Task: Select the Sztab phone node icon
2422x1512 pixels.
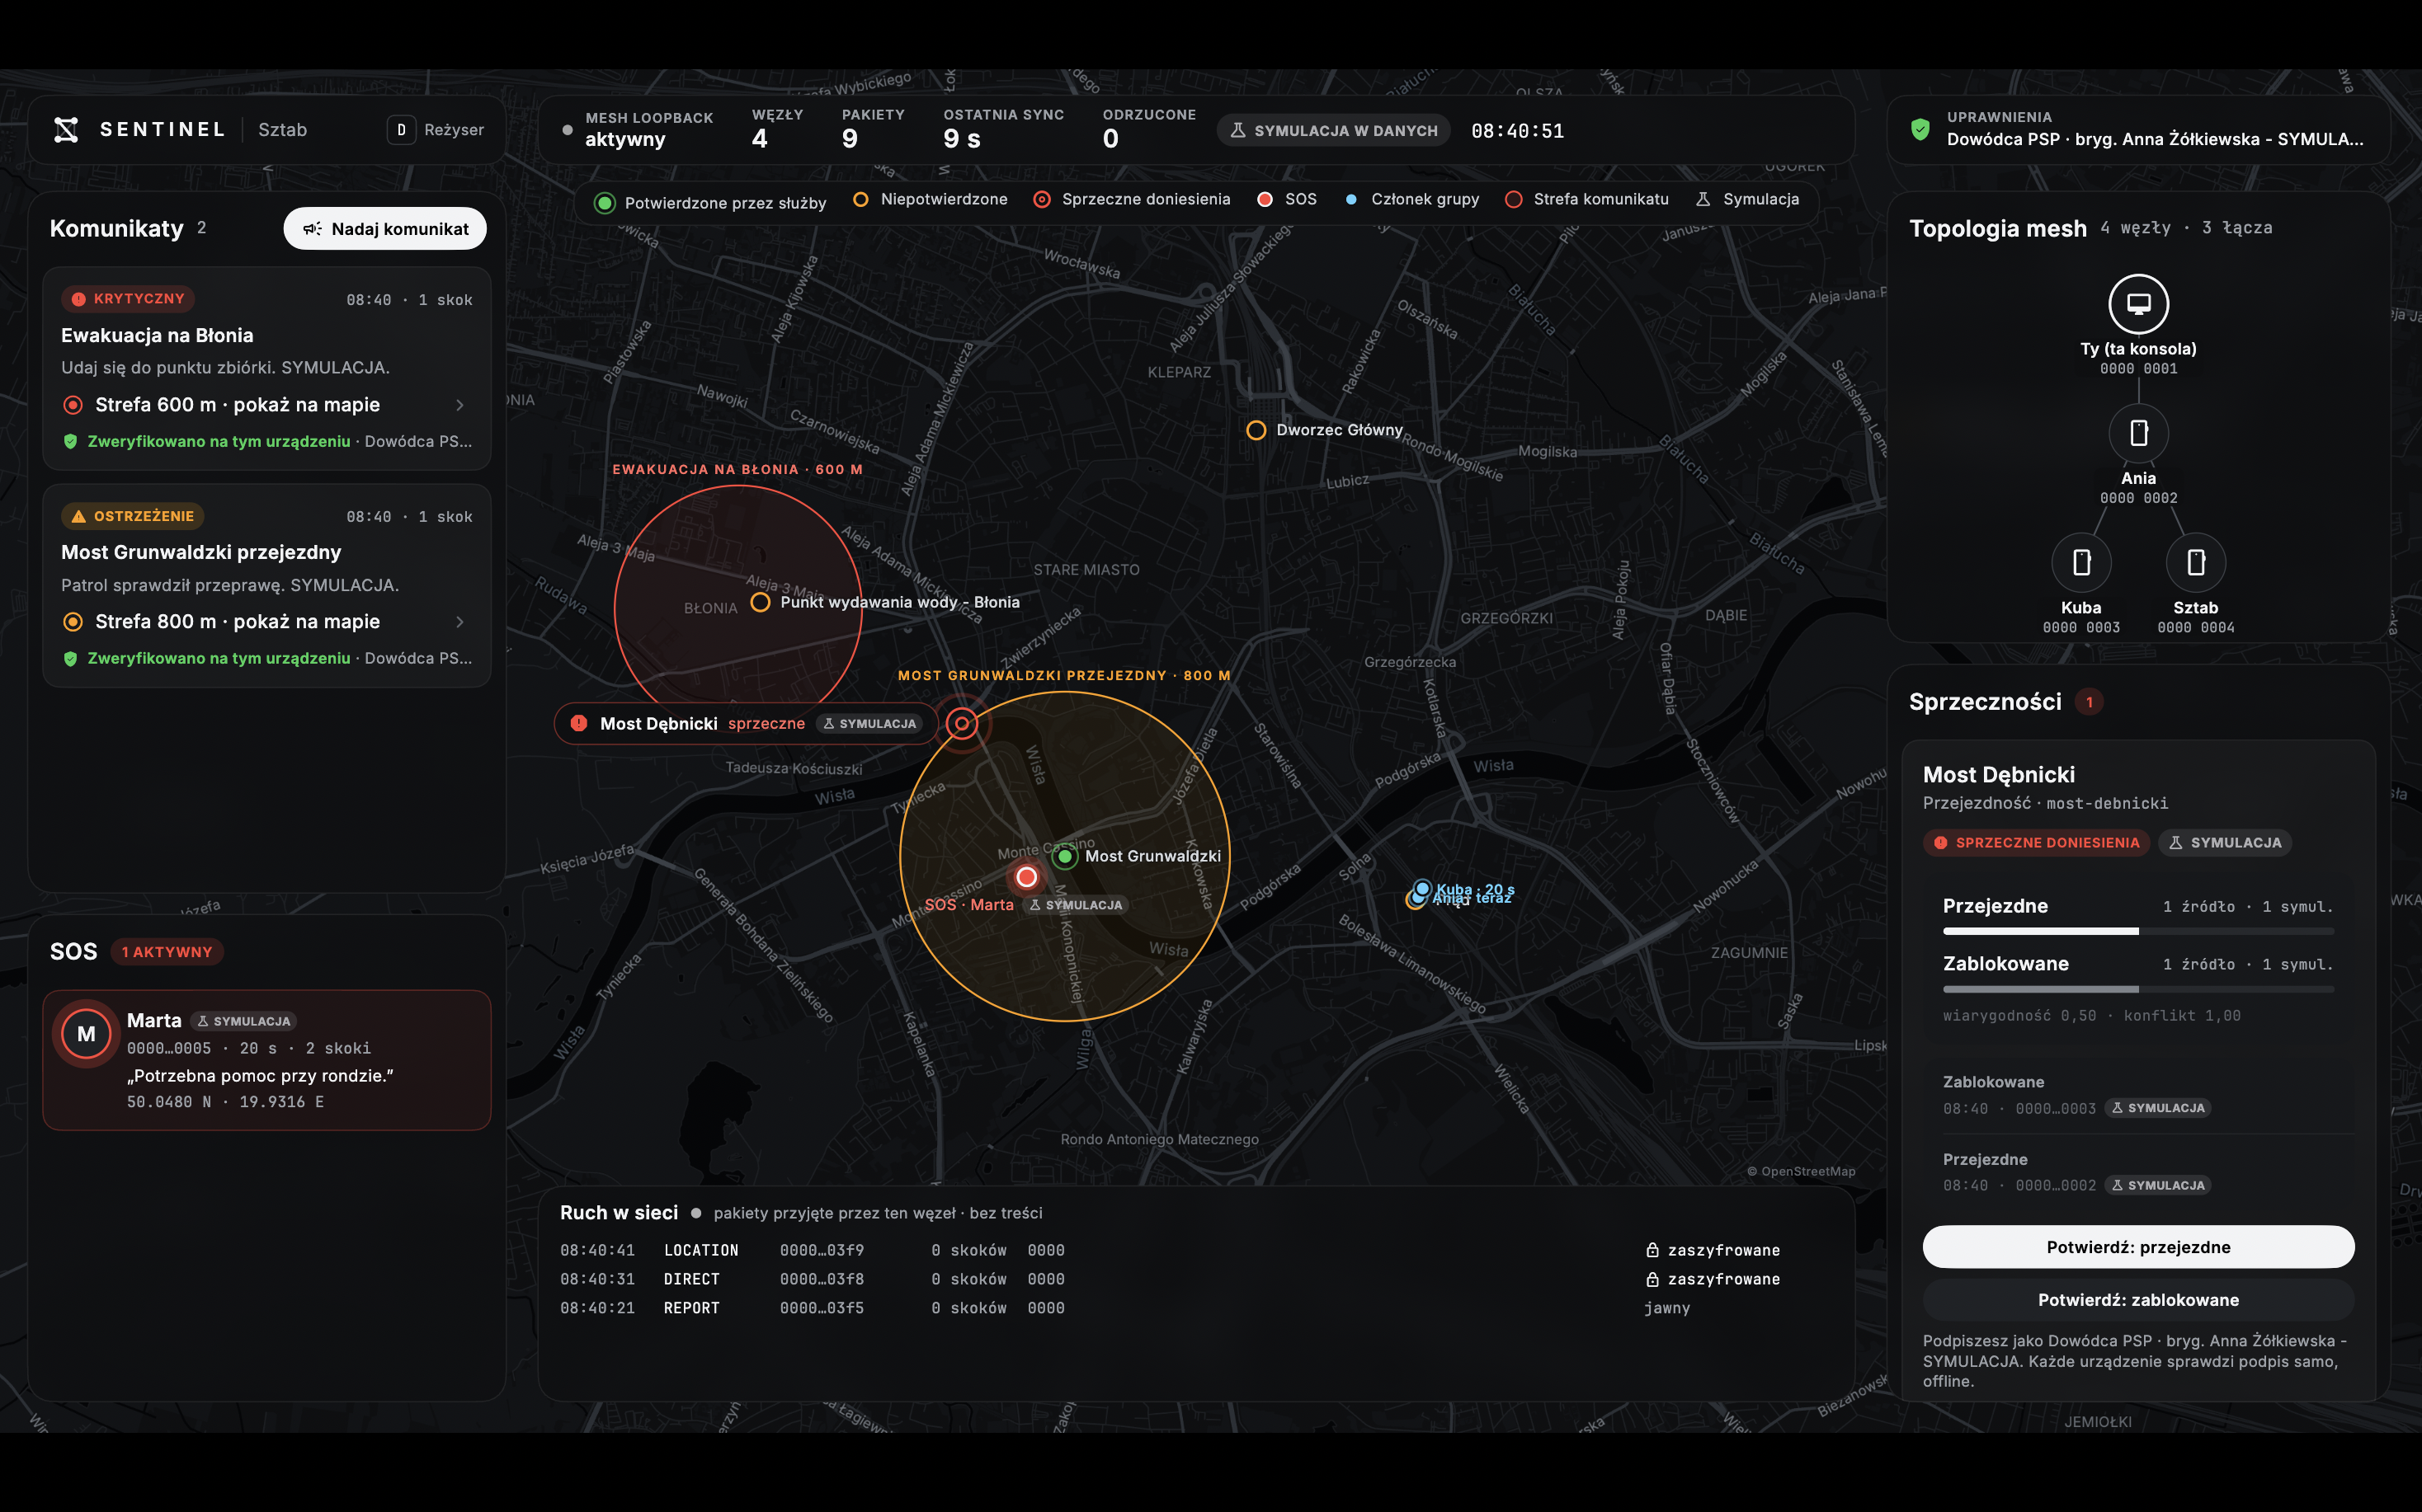Action: pyautogui.click(x=2195, y=562)
